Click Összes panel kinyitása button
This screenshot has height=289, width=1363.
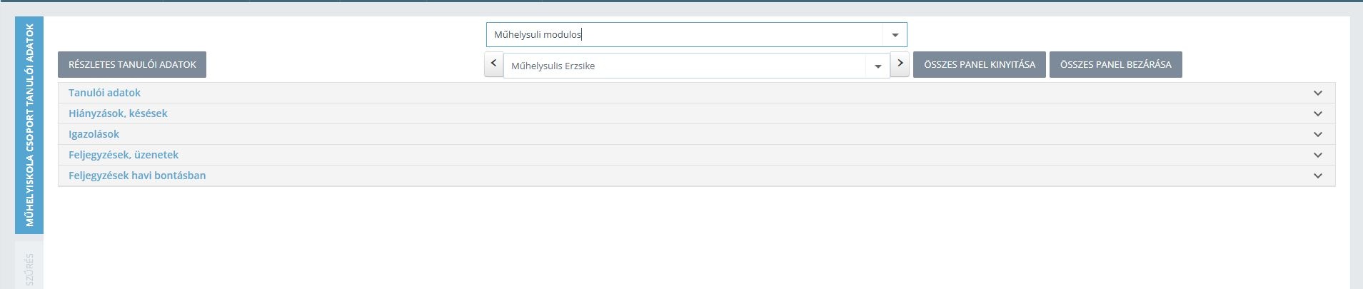point(980,64)
